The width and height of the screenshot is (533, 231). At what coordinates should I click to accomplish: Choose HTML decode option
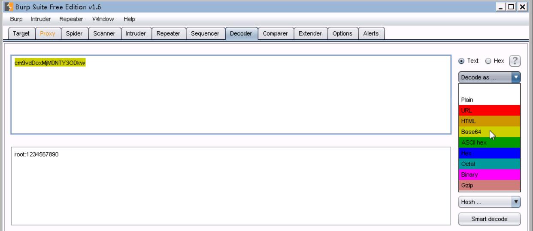pos(489,121)
